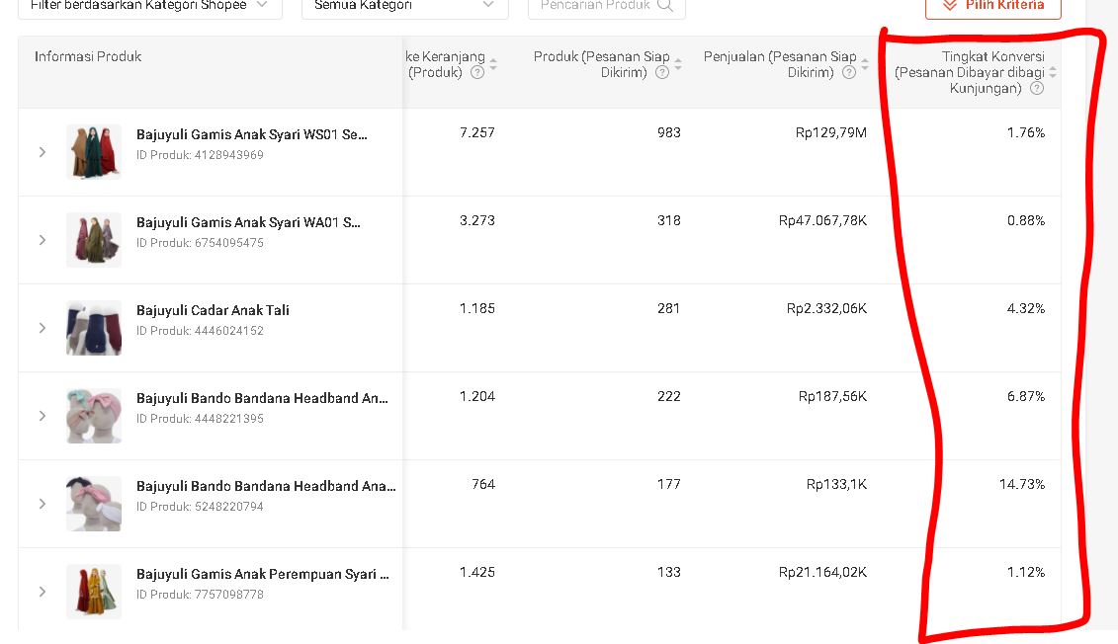This screenshot has width=1118, height=644.
Task: Open the 'Filter berdasarkan Kategori Shopee' dropdown
Action: 149,5
